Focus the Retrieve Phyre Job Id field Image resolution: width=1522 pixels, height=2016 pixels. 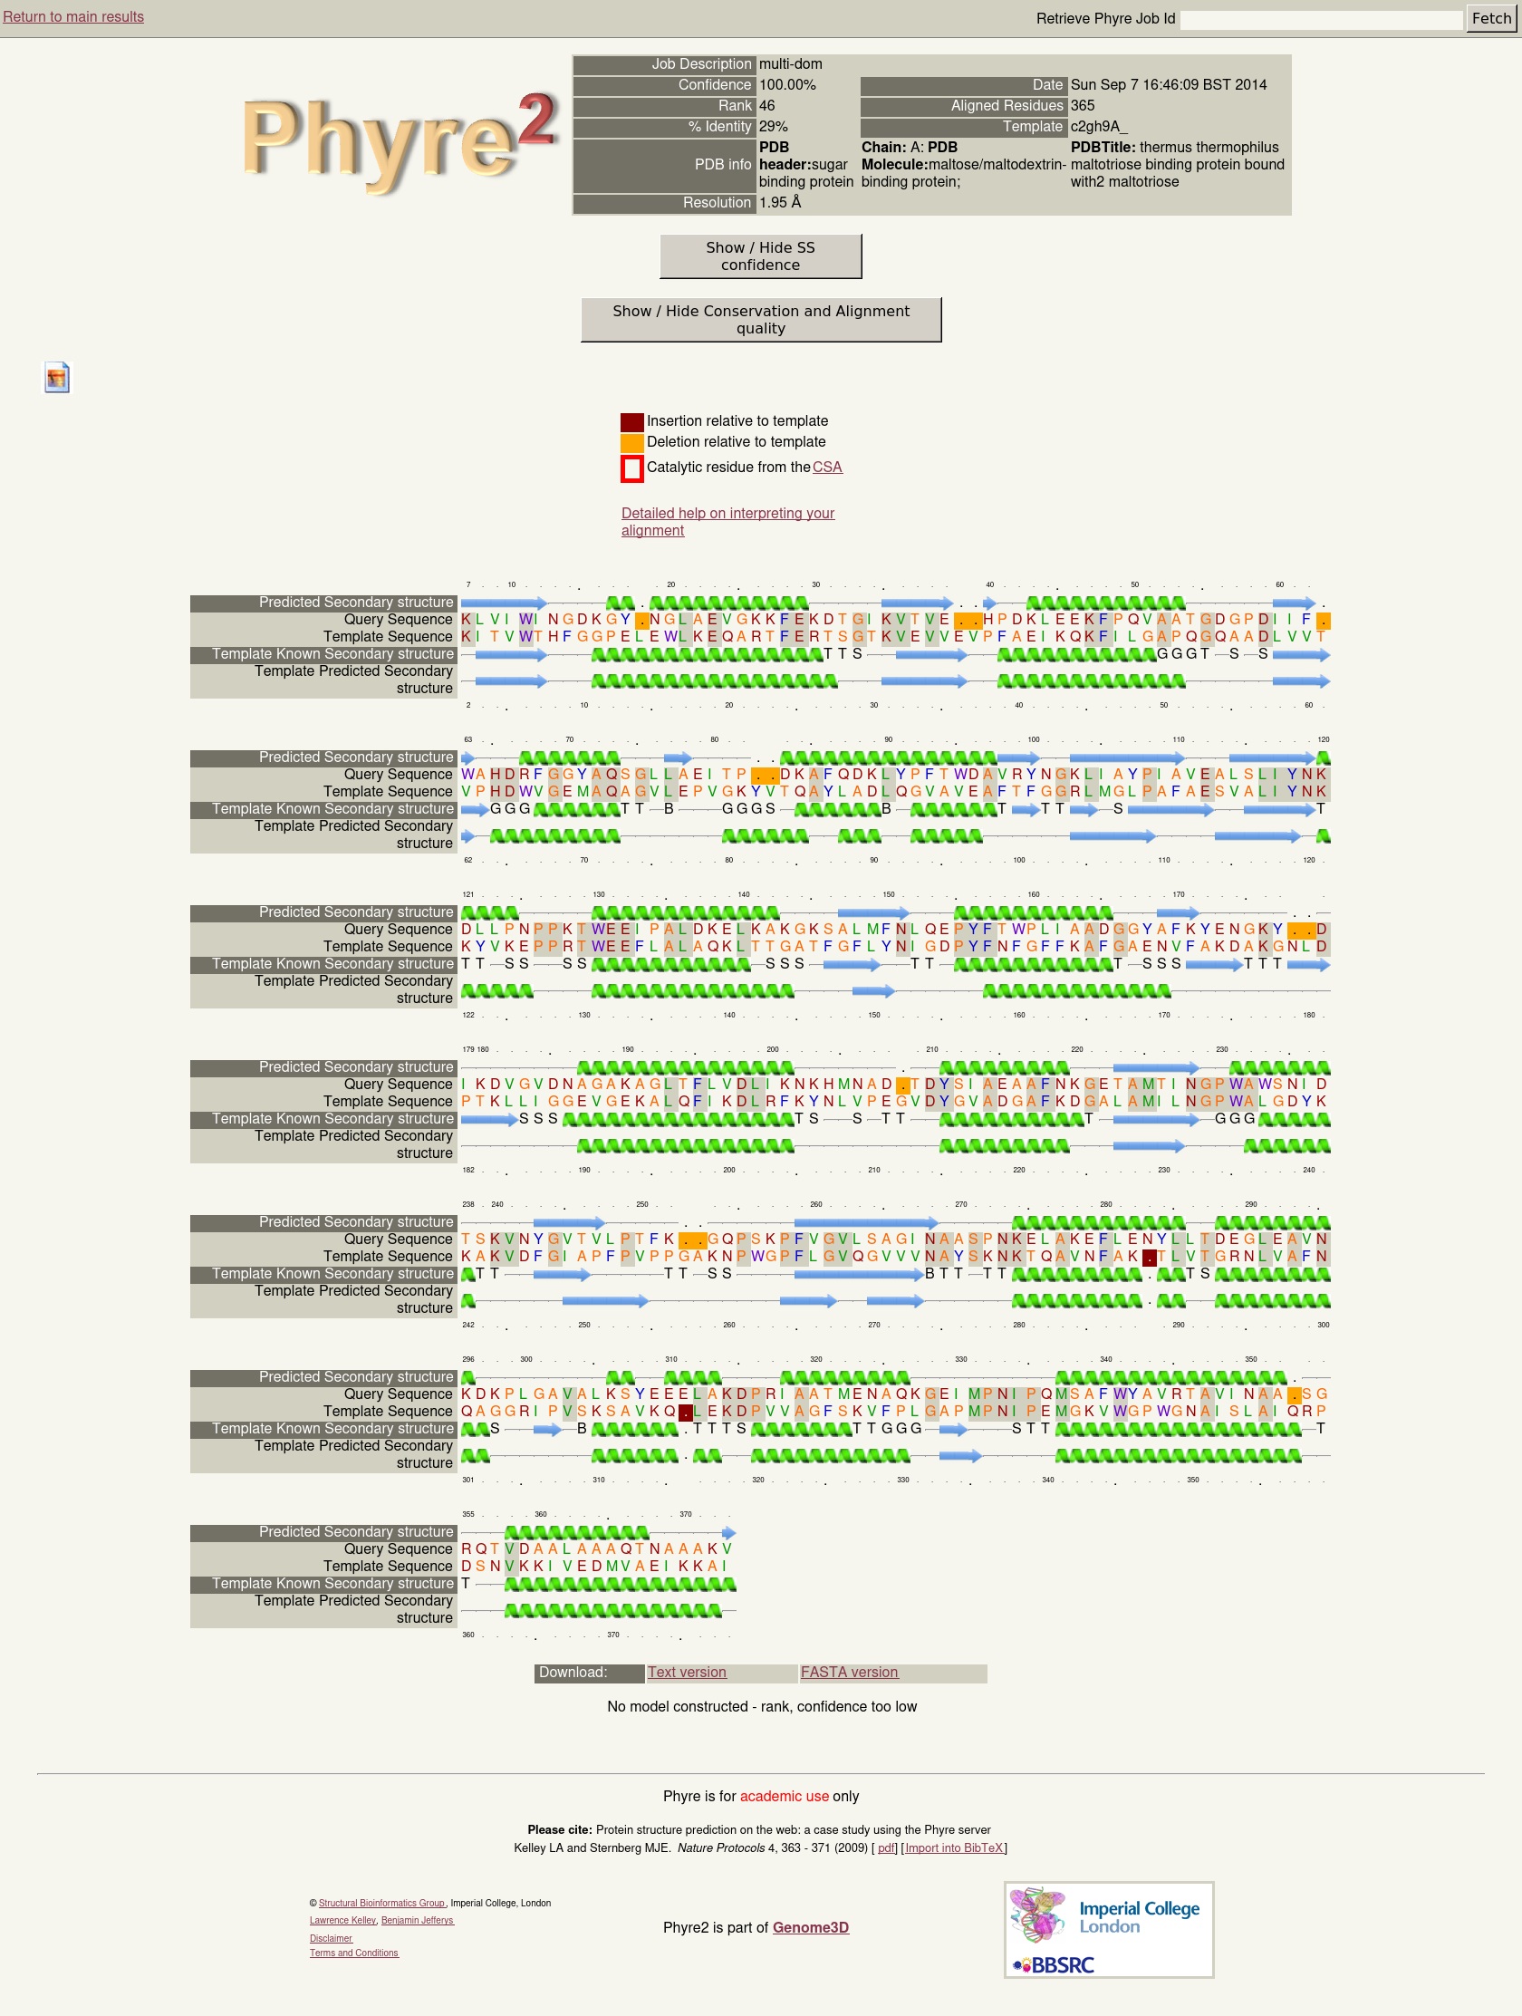pos(1321,19)
